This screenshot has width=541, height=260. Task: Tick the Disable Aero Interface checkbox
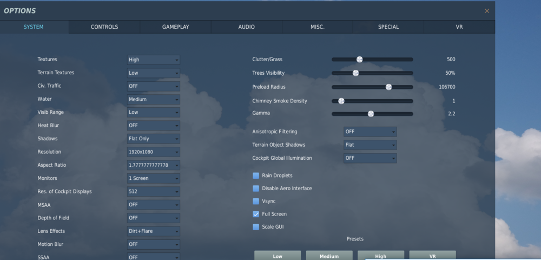point(256,188)
